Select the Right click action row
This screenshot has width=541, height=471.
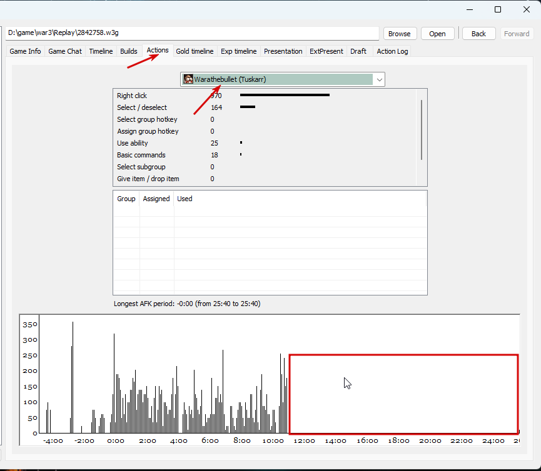(265, 96)
